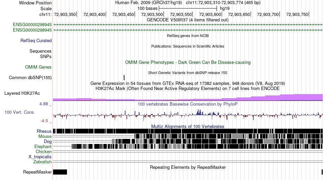Click the RefSeq genes from NCBI title

coord(188,36)
